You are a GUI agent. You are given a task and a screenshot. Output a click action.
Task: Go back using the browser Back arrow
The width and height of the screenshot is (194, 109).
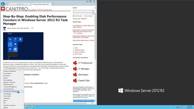[3, 4]
